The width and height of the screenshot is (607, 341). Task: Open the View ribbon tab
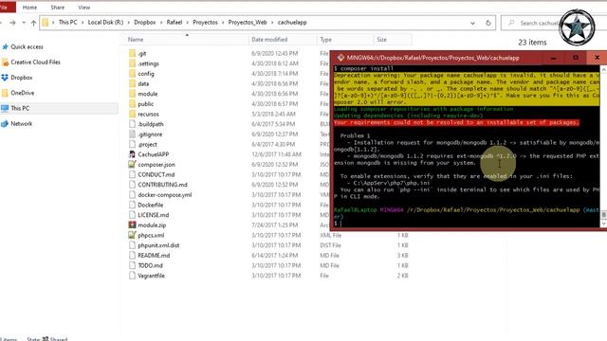coord(84,8)
